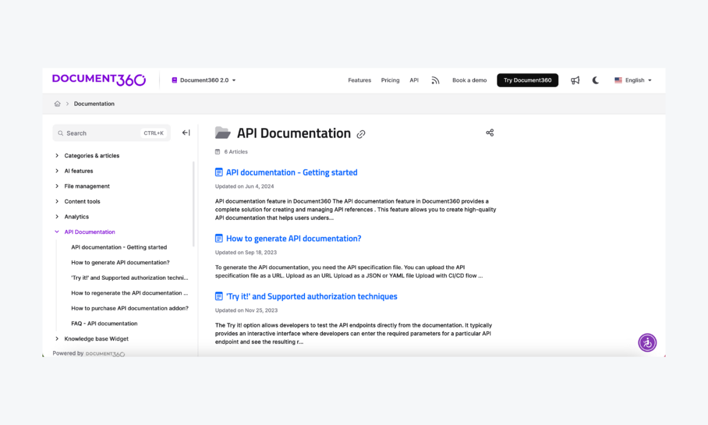
Task: Click the Try Document360 button
Action: click(527, 80)
